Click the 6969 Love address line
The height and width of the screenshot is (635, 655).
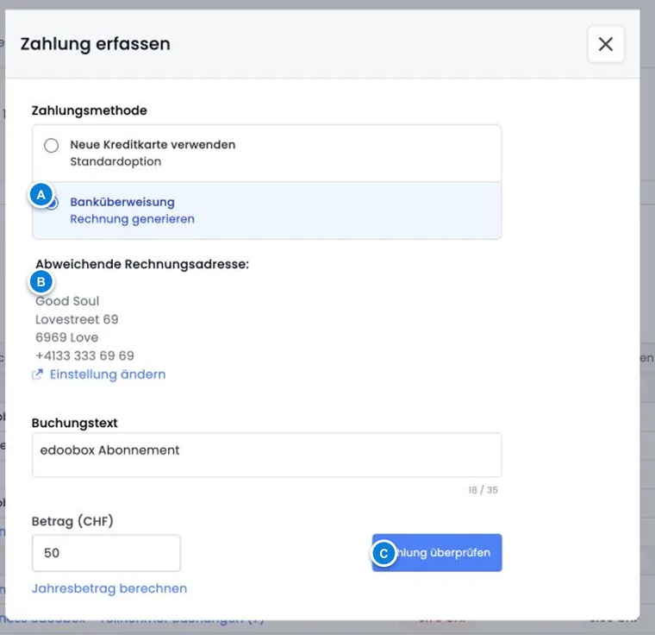67,337
